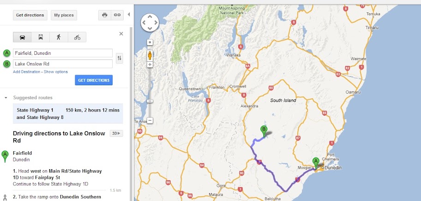This screenshot has width=421, height=201.
Task: Choose the walking travel mode
Action: tap(59, 37)
